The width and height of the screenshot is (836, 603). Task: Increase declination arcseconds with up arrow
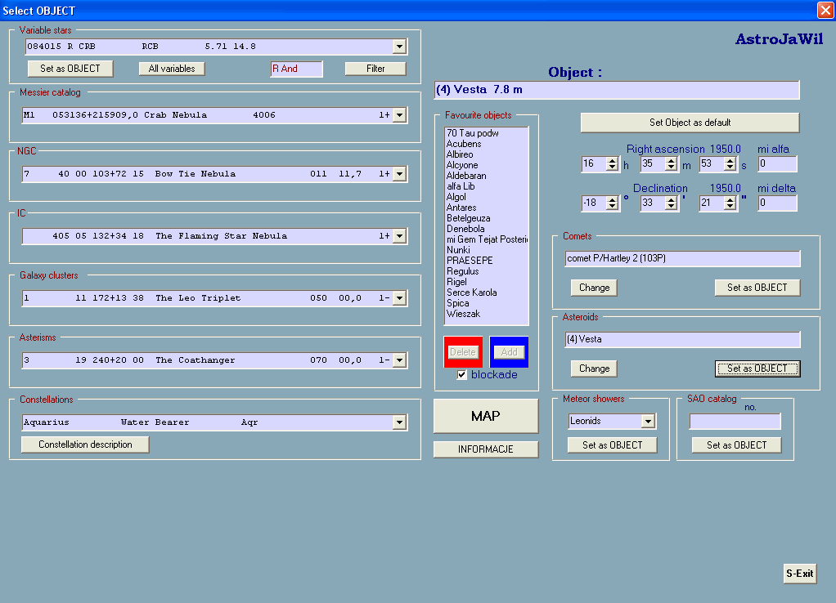coord(730,199)
